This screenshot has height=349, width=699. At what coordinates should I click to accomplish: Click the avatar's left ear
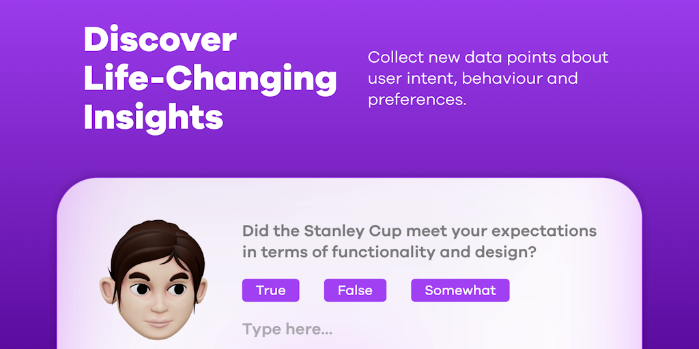tap(109, 291)
